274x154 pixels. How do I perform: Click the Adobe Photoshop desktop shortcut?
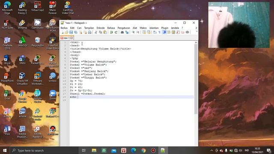pos(22,132)
